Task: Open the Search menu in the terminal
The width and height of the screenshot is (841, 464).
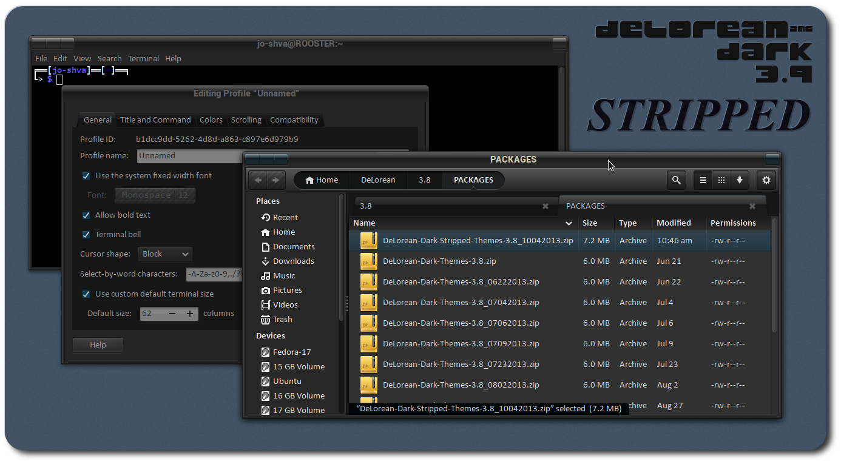Action: tap(110, 59)
